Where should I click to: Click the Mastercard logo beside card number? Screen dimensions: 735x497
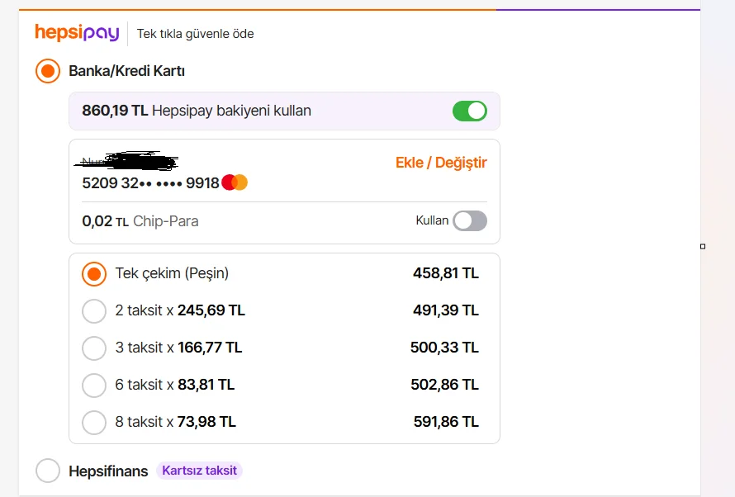click(235, 182)
